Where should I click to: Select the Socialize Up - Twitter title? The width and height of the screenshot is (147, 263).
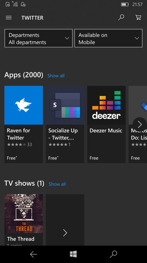pyautogui.click(x=63, y=134)
